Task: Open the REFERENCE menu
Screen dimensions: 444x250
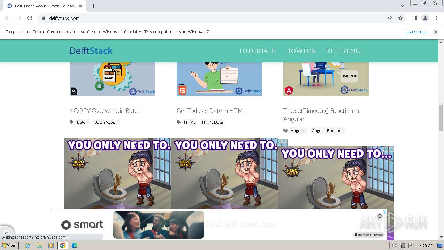Action: (345, 51)
